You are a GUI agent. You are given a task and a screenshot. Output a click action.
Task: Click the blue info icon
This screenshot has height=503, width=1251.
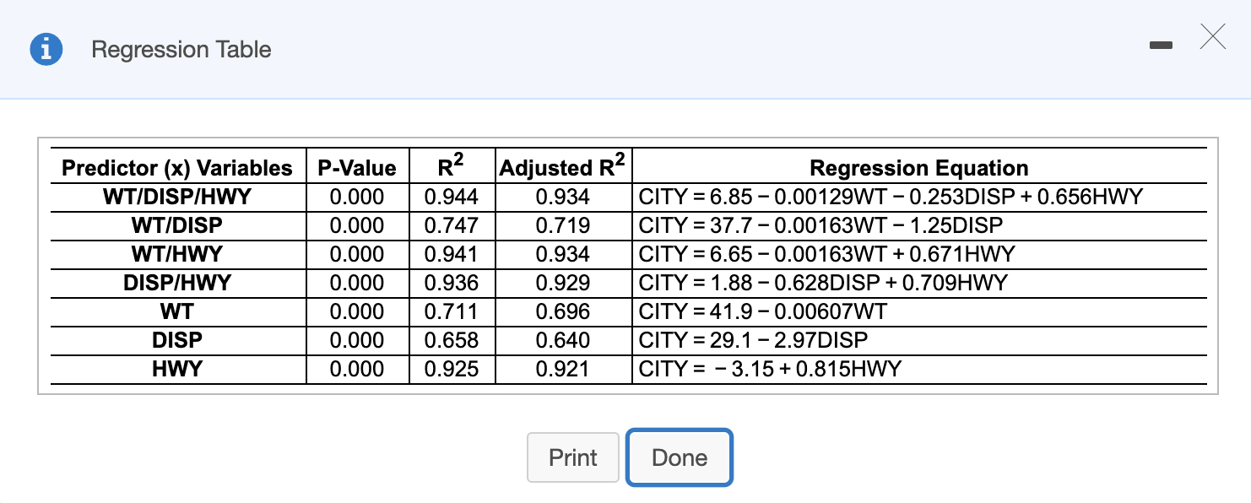click(x=46, y=50)
